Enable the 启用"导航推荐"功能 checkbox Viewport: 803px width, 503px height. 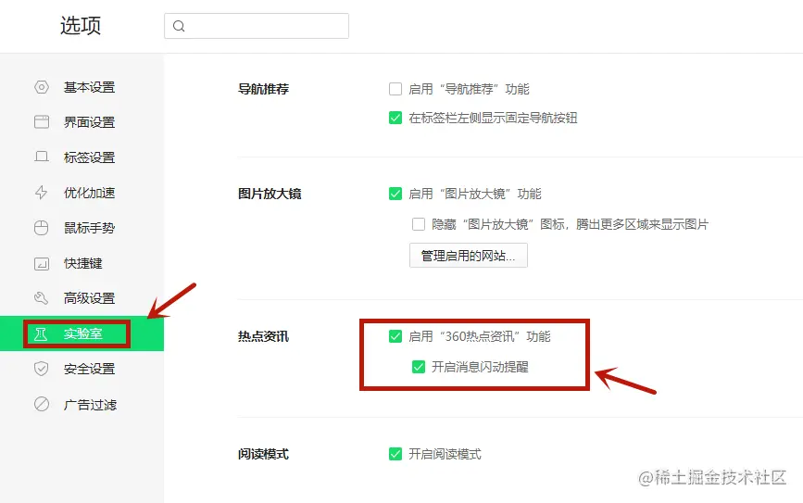point(395,89)
